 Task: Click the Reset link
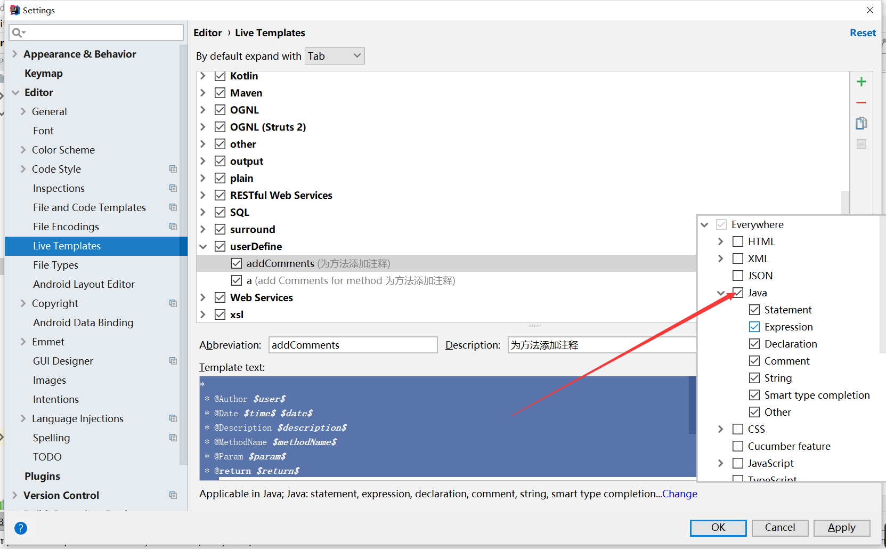pos(863,33)
